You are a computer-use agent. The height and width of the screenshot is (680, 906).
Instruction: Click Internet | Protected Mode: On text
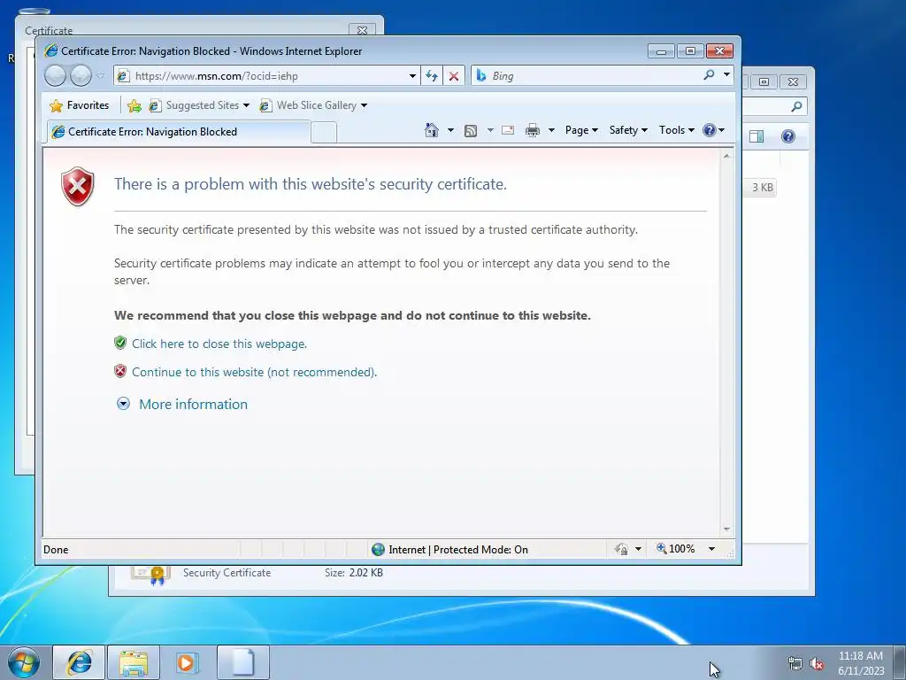458,549
